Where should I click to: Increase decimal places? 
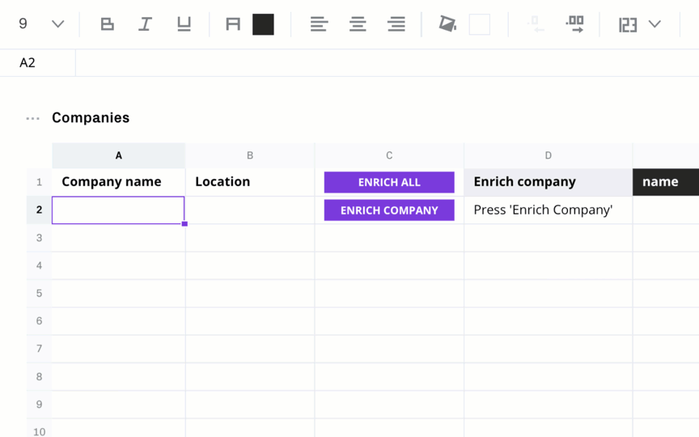click(574, 24)
